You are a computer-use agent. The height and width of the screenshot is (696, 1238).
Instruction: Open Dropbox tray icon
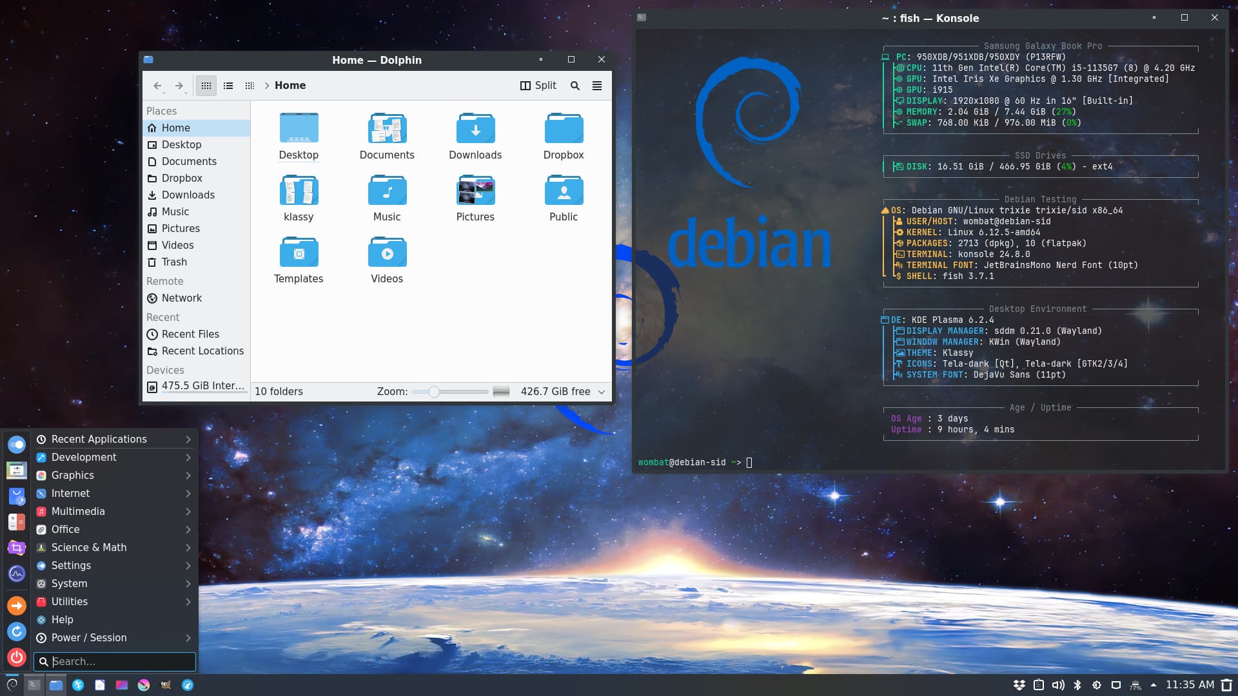(x=1019, y=685)
